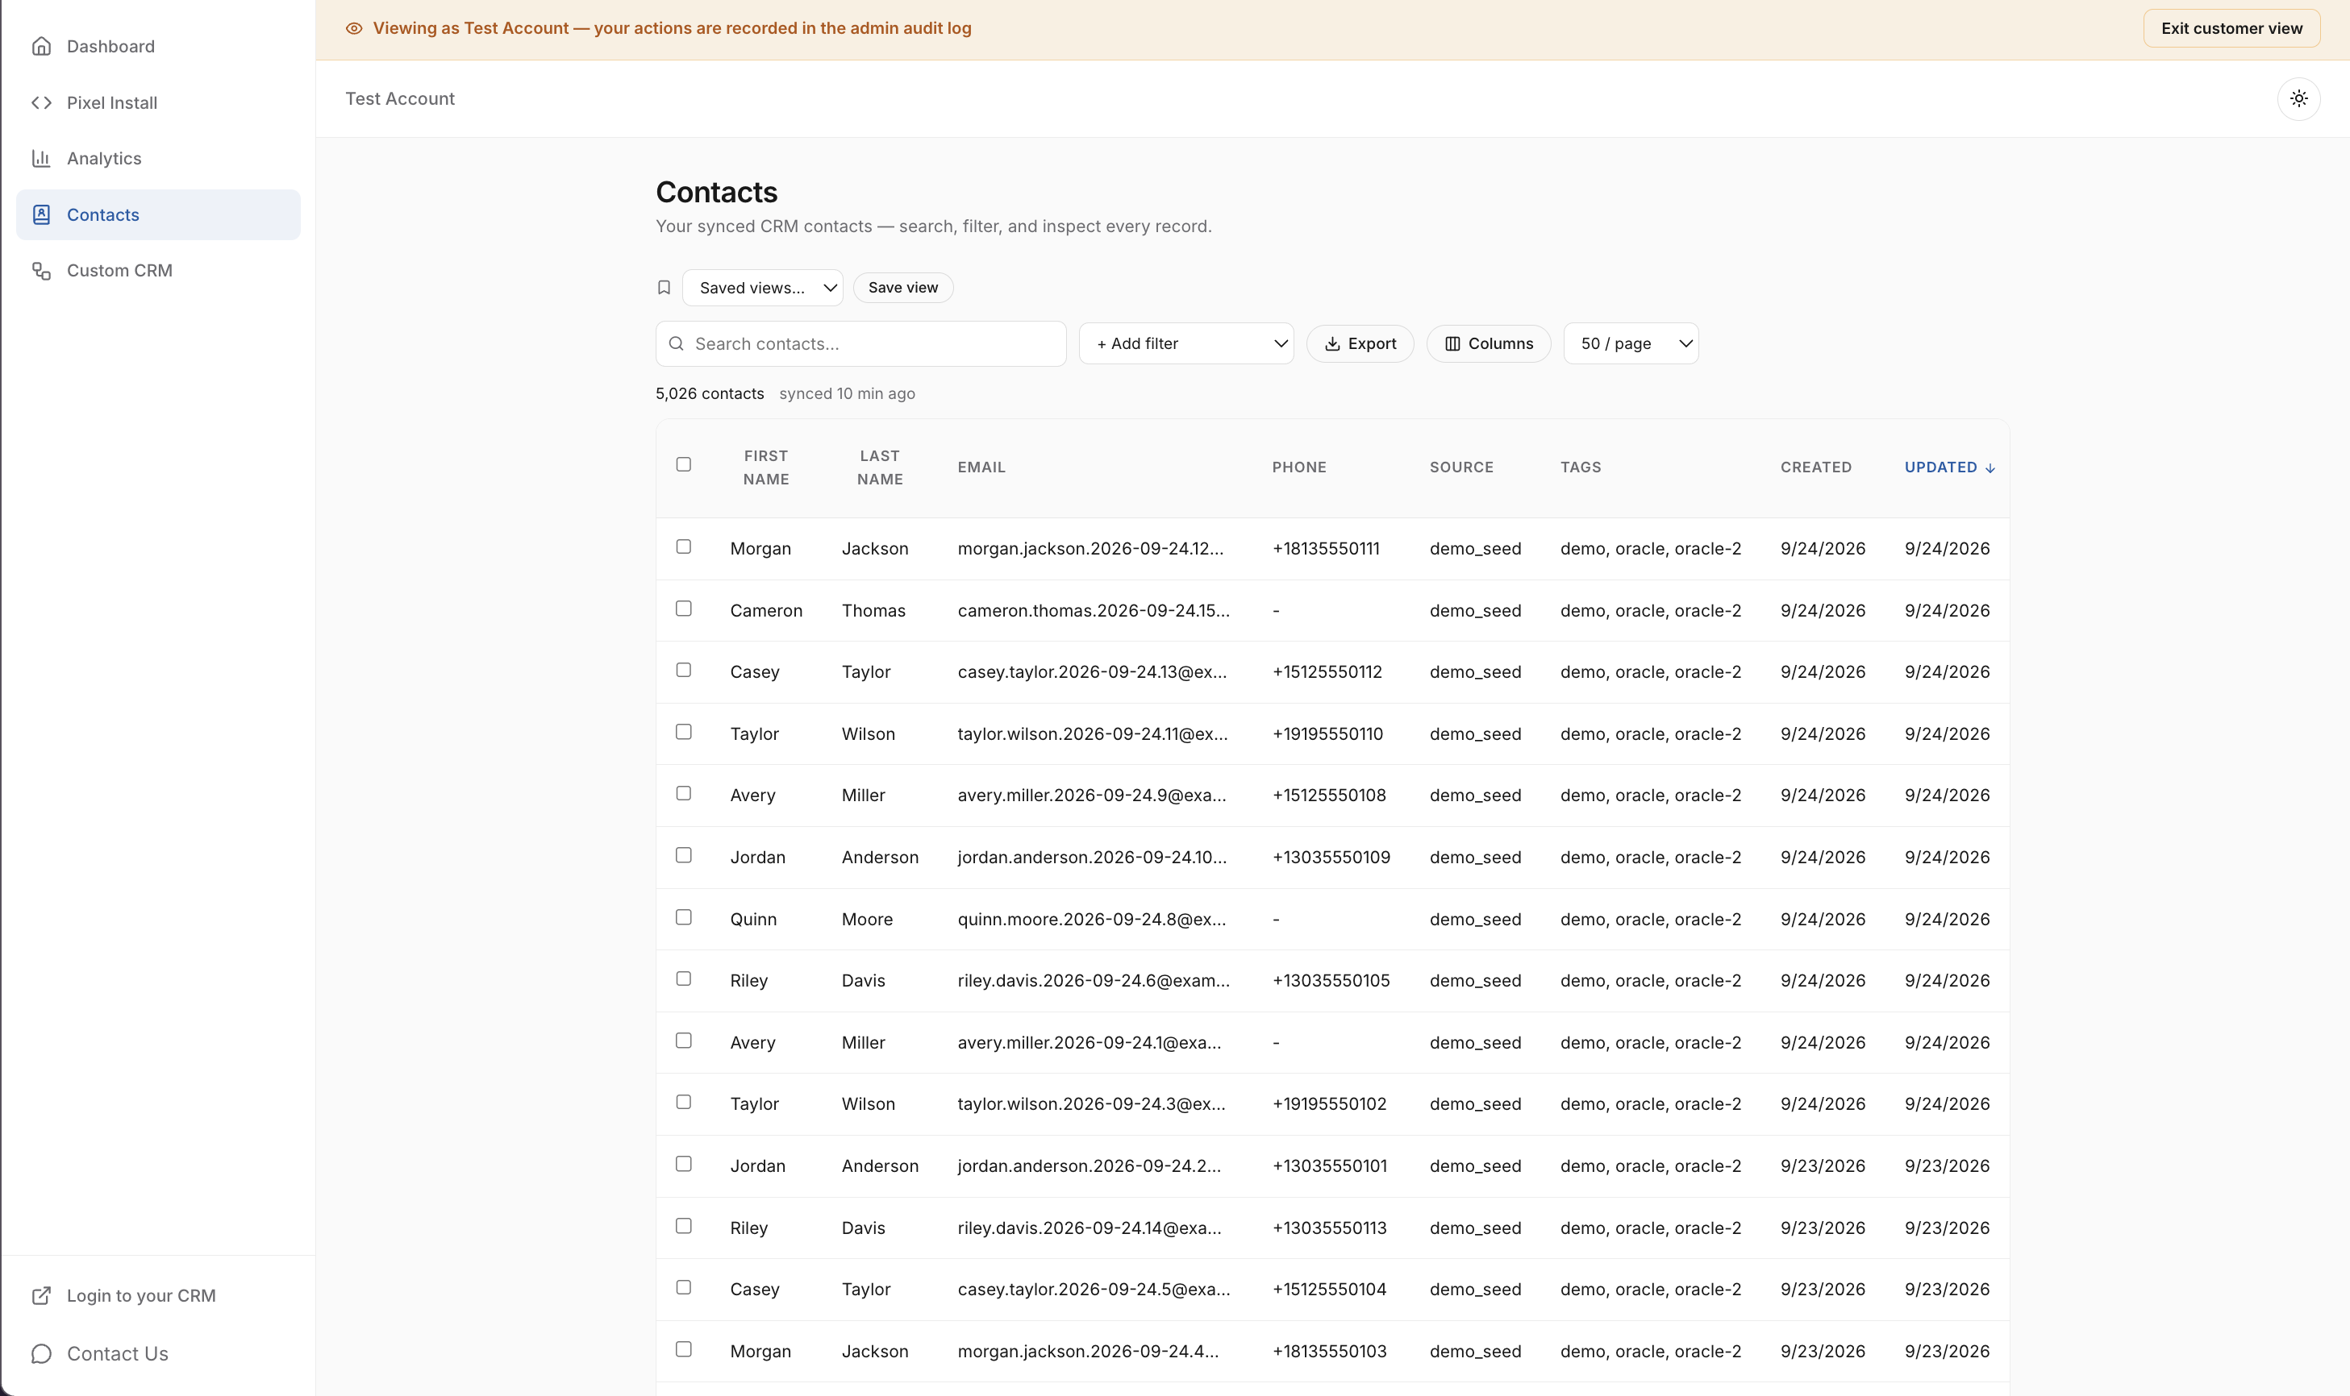Select the Jordan Anderson row with phone +13035550109
This screenshot has height=1396, width=2350.
pos(684,855)
